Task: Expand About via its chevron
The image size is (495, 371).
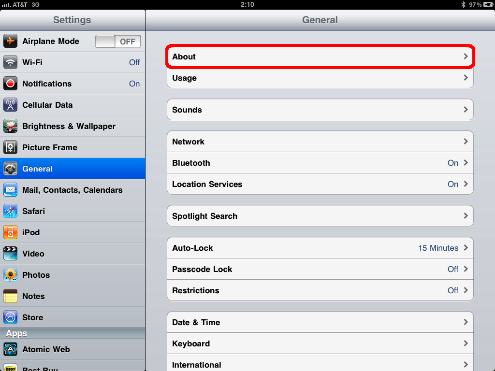Action: (x=466, y=57)
